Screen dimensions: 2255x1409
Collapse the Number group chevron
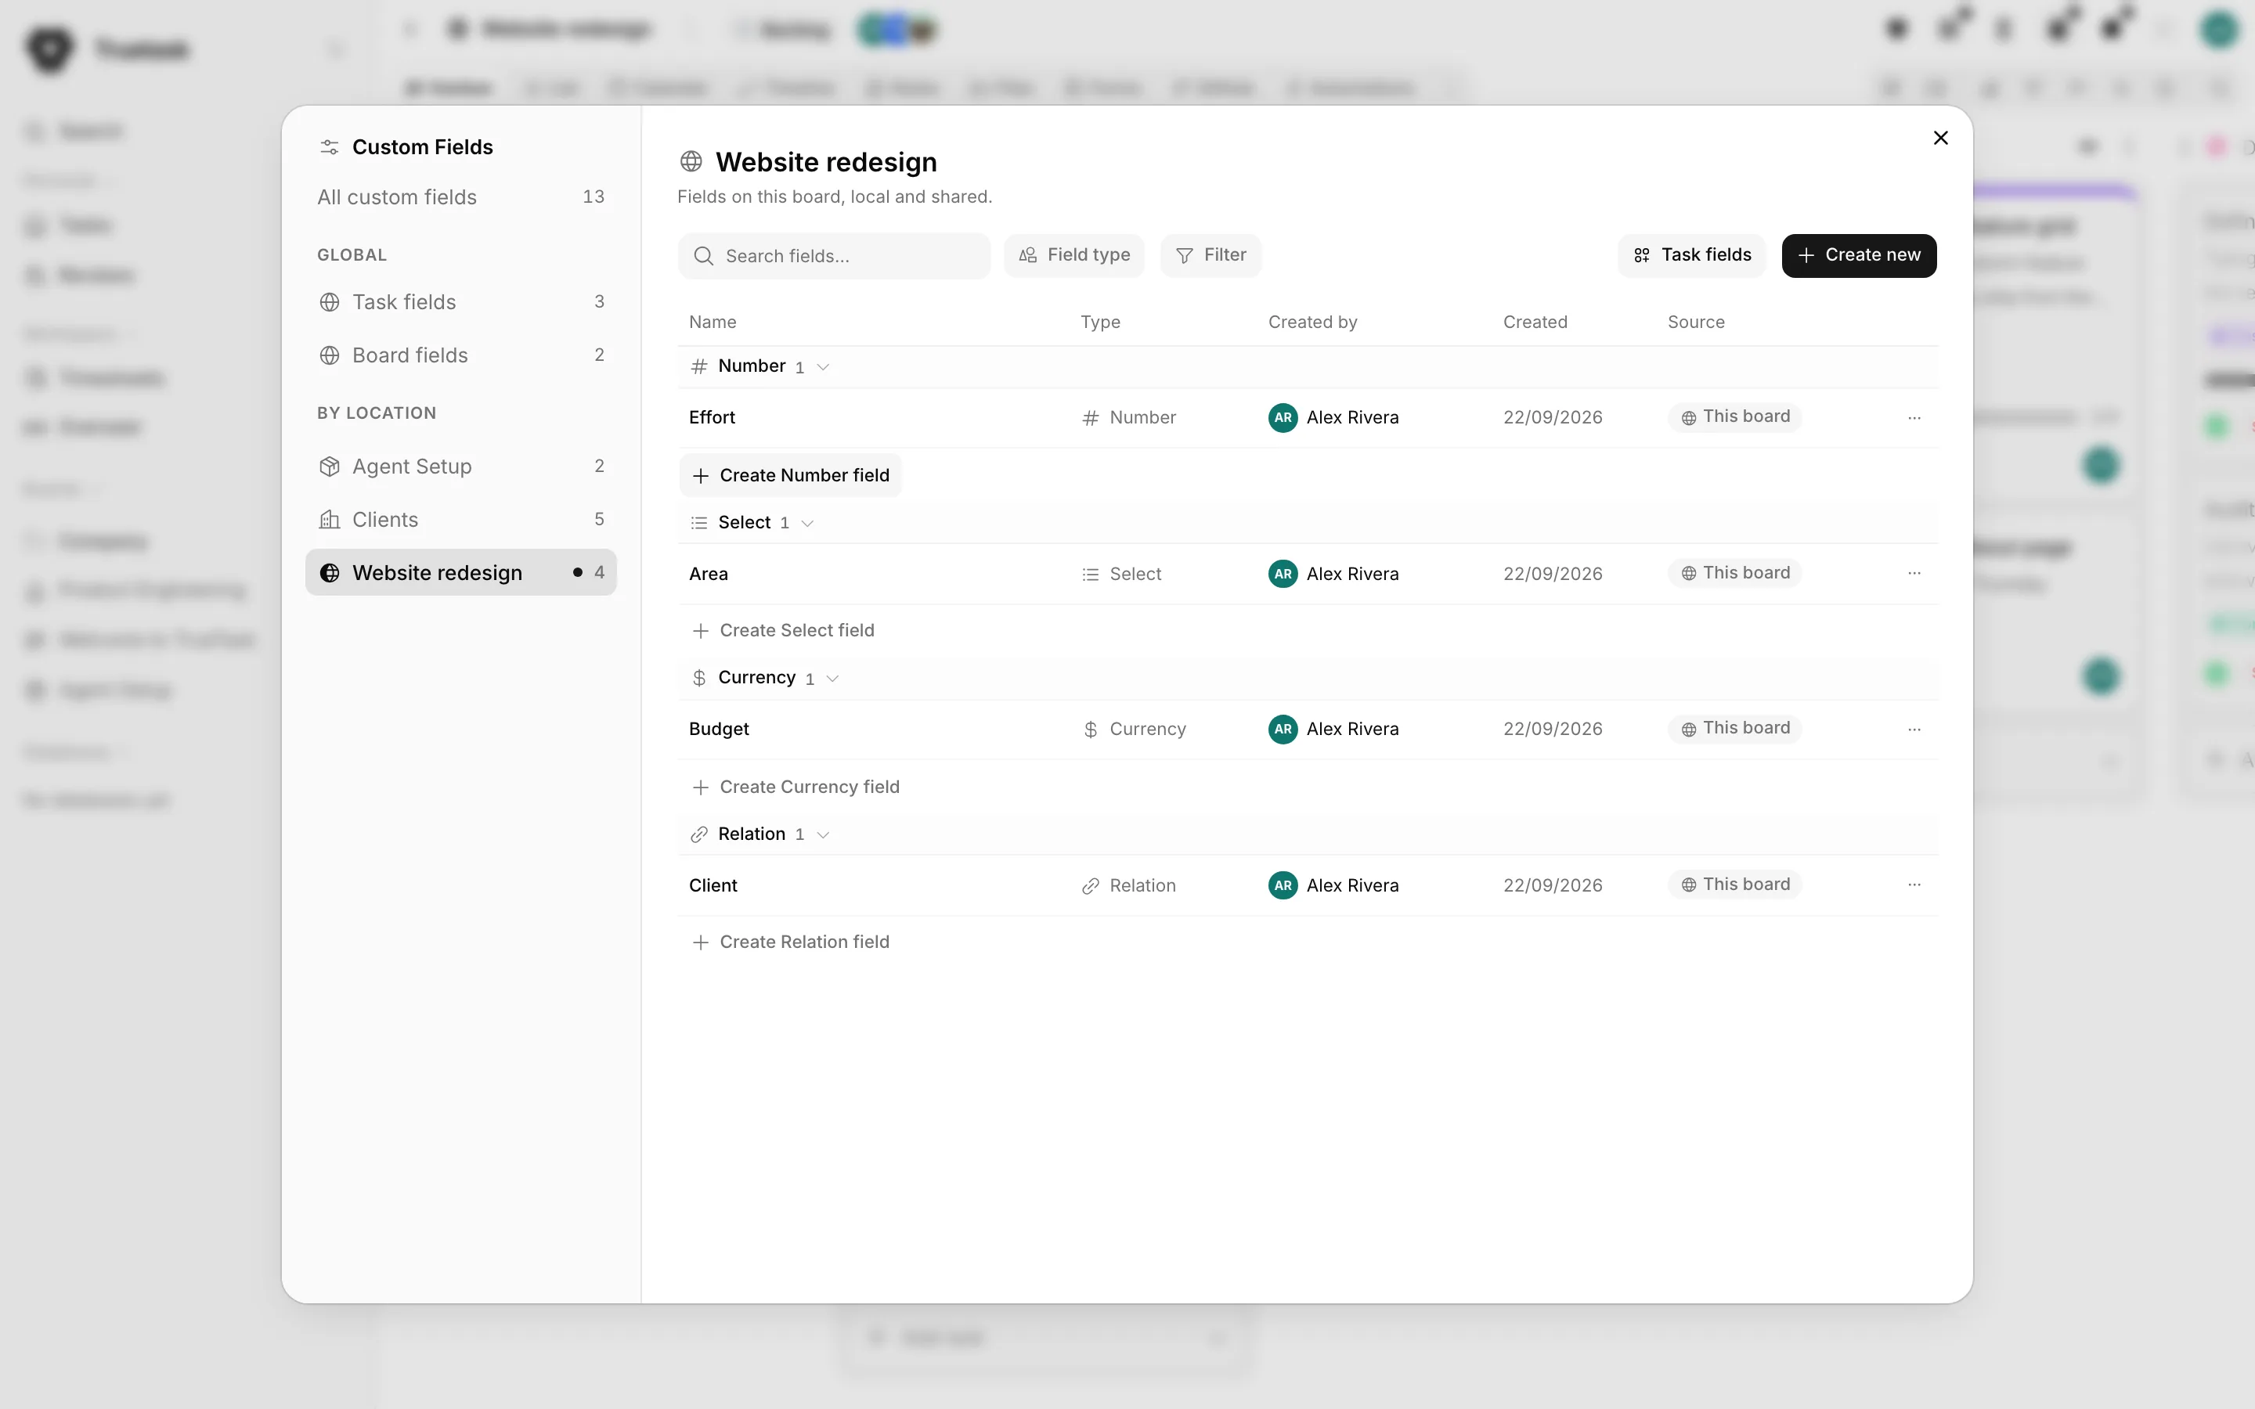823,367
